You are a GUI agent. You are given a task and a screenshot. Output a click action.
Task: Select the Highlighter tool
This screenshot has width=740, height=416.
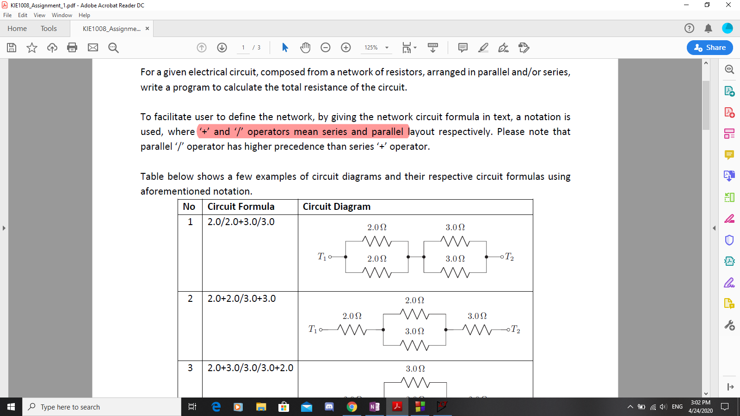click(x=483, y=48)
